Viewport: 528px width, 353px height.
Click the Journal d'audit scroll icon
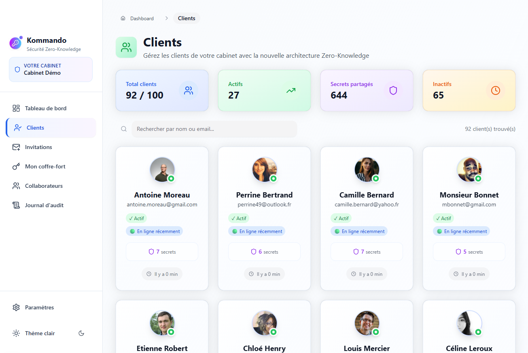pyautogui.click(x=16, y=205)
